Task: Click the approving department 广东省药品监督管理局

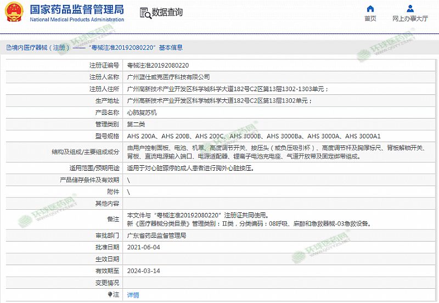Action: [156, 235]
